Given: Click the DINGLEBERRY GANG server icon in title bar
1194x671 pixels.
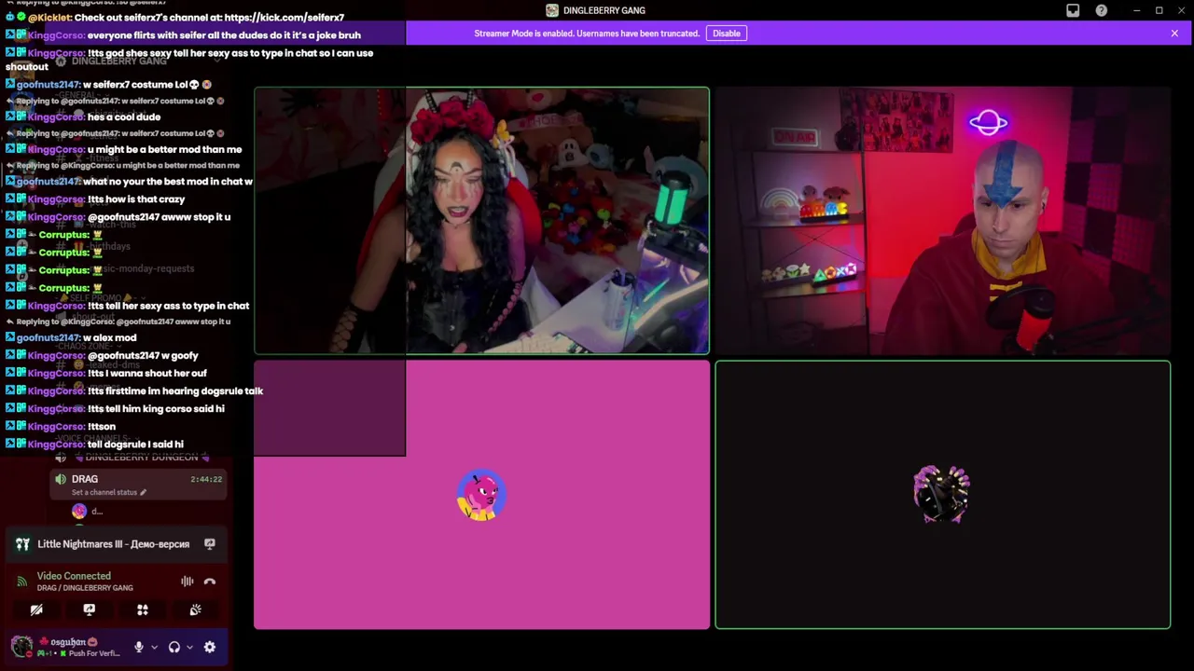Looking at the screenshot, I should pos(552,10).
